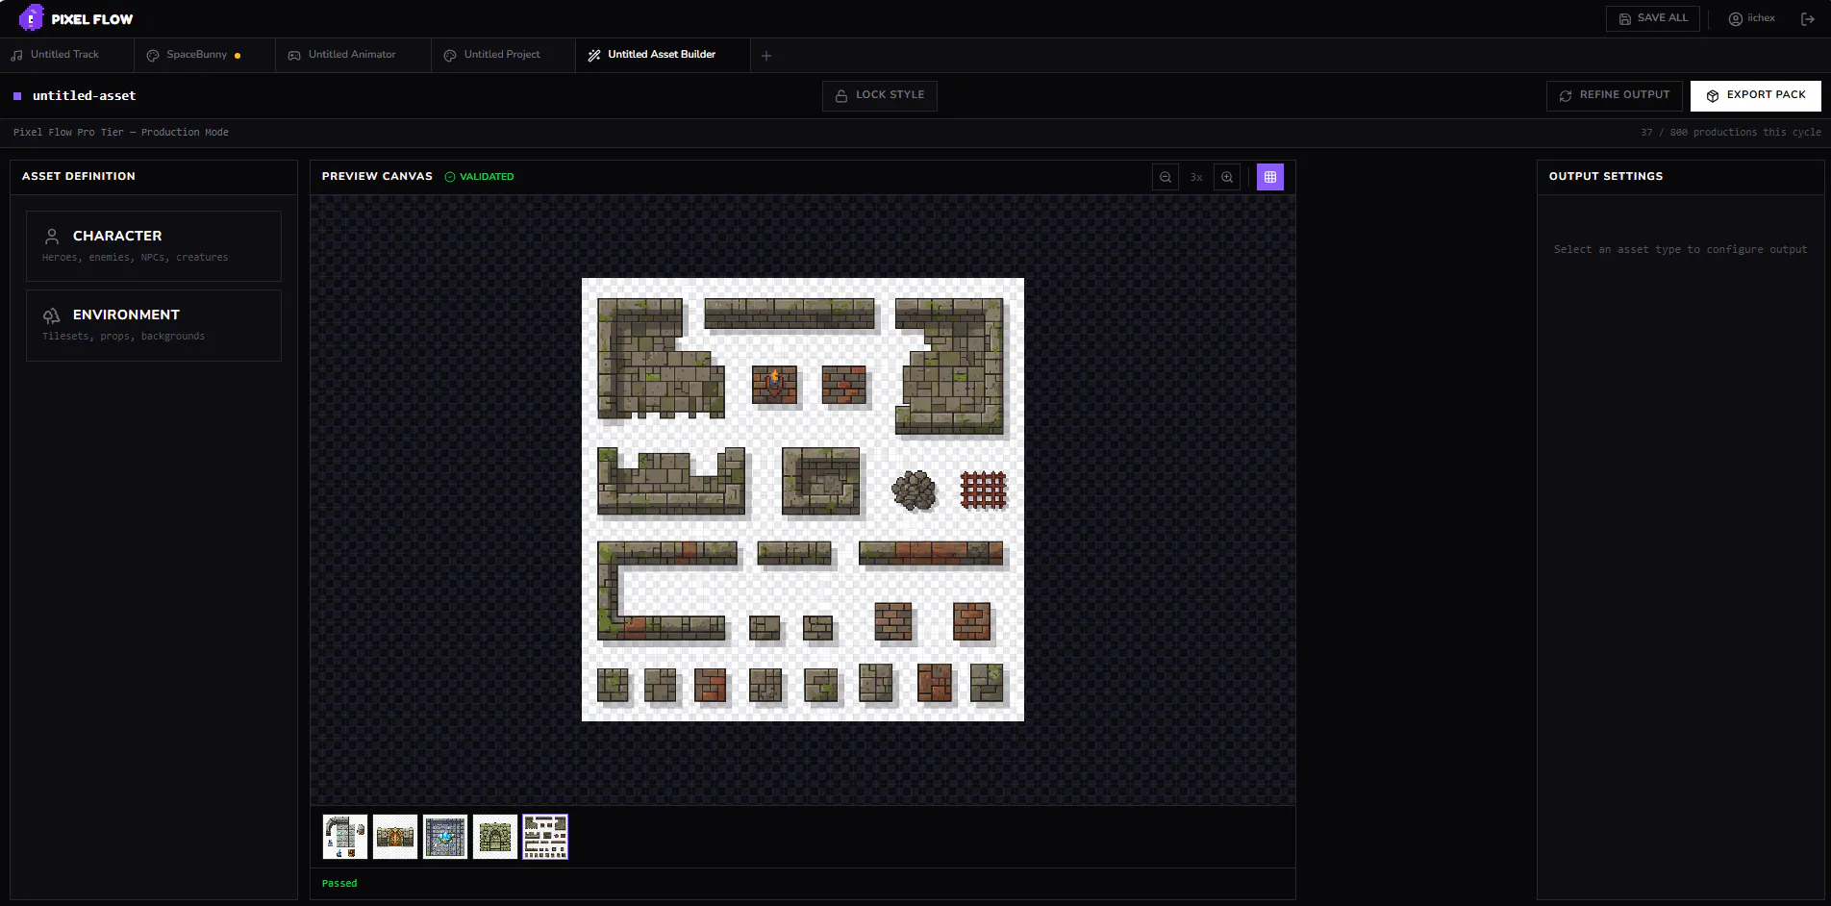Select the blue gem tile thumbnail
Viewport: 1831px width, 906px height.
(445, 837)
